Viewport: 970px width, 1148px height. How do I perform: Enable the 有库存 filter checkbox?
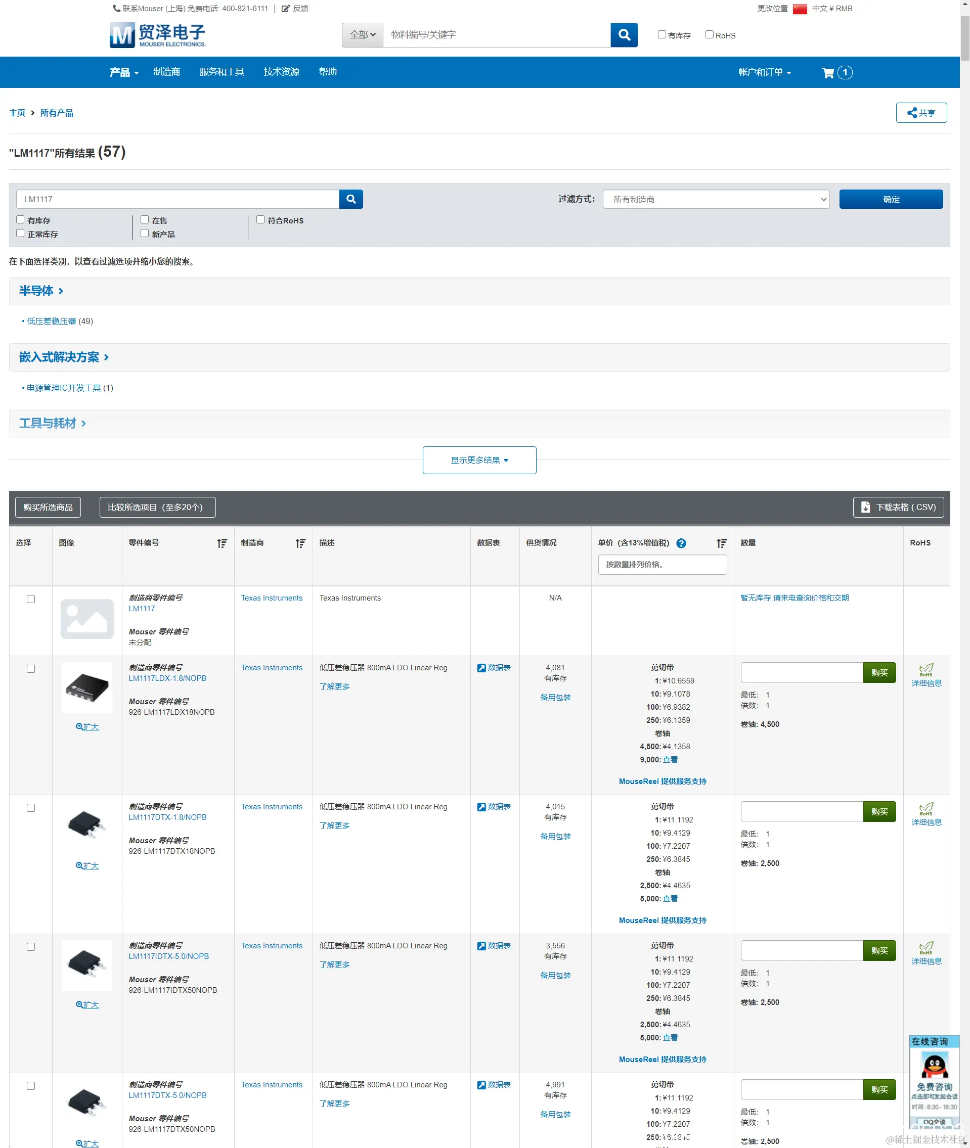click(x=20, y=220)
